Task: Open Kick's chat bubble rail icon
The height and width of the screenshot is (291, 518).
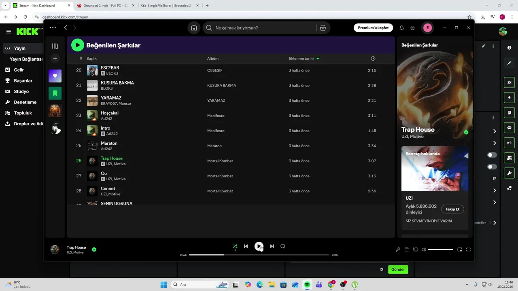Action: click(x=510, y=128)
